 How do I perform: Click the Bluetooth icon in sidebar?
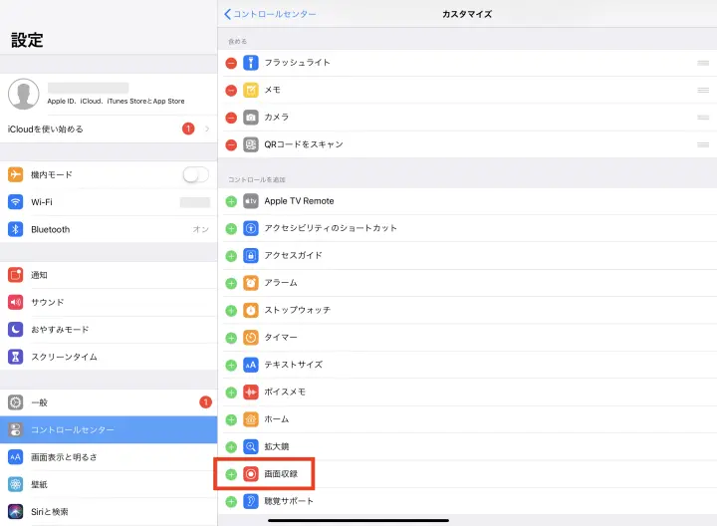(x=16, y=229)
